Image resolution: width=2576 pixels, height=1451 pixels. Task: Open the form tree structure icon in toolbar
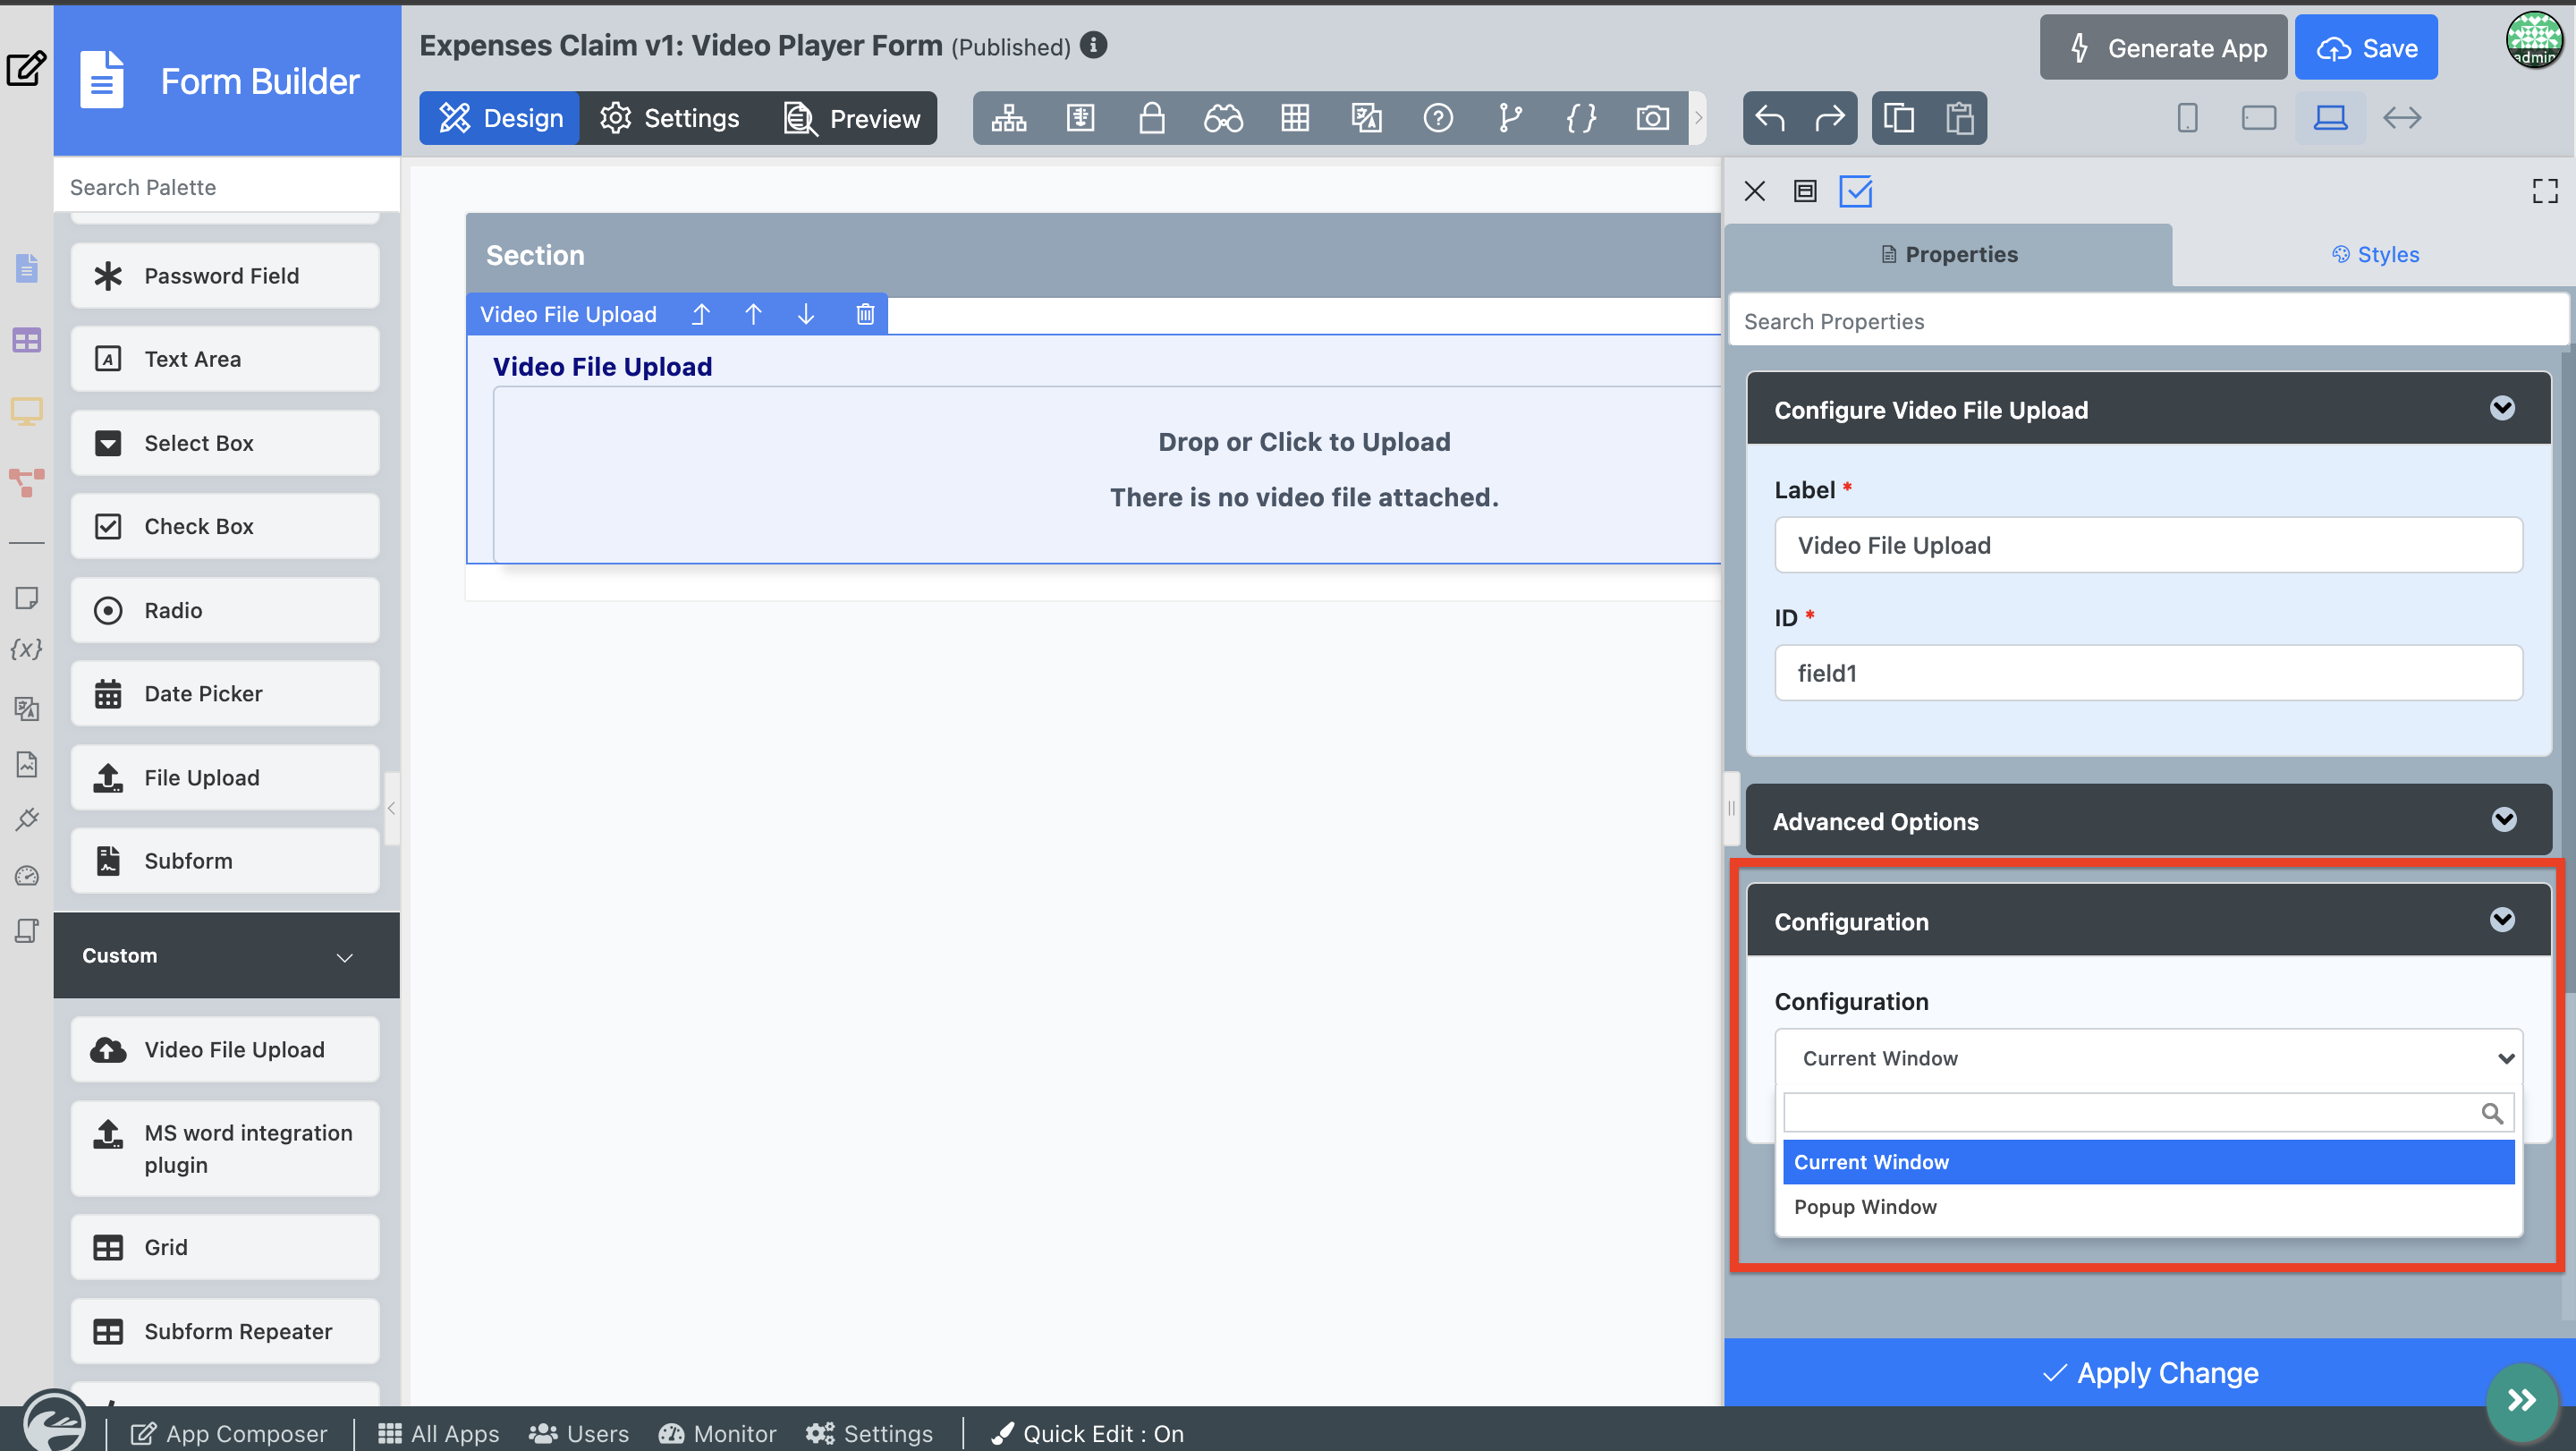pos(1008,118)
